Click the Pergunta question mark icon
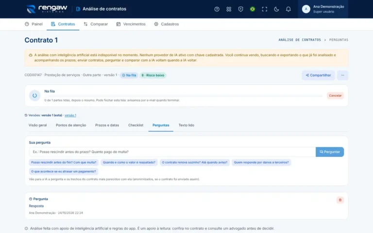 pyautogui.click(x=31, y=199)
